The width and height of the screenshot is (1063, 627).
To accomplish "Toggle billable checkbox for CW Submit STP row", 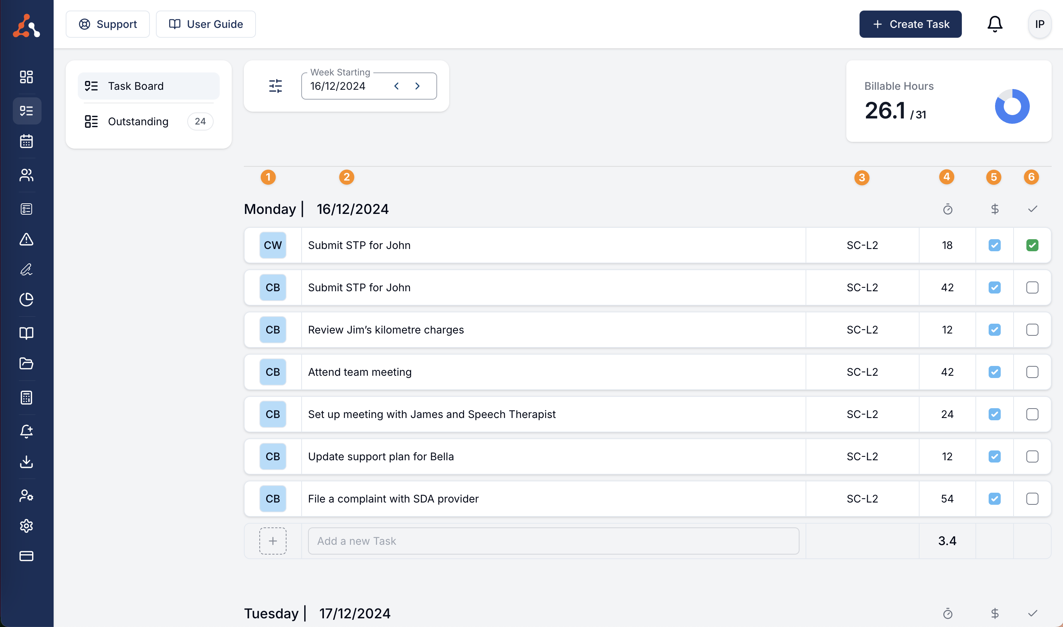I will [995, 245].
